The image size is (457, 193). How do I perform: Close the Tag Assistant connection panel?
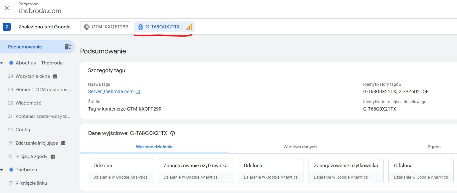[7, 8]
